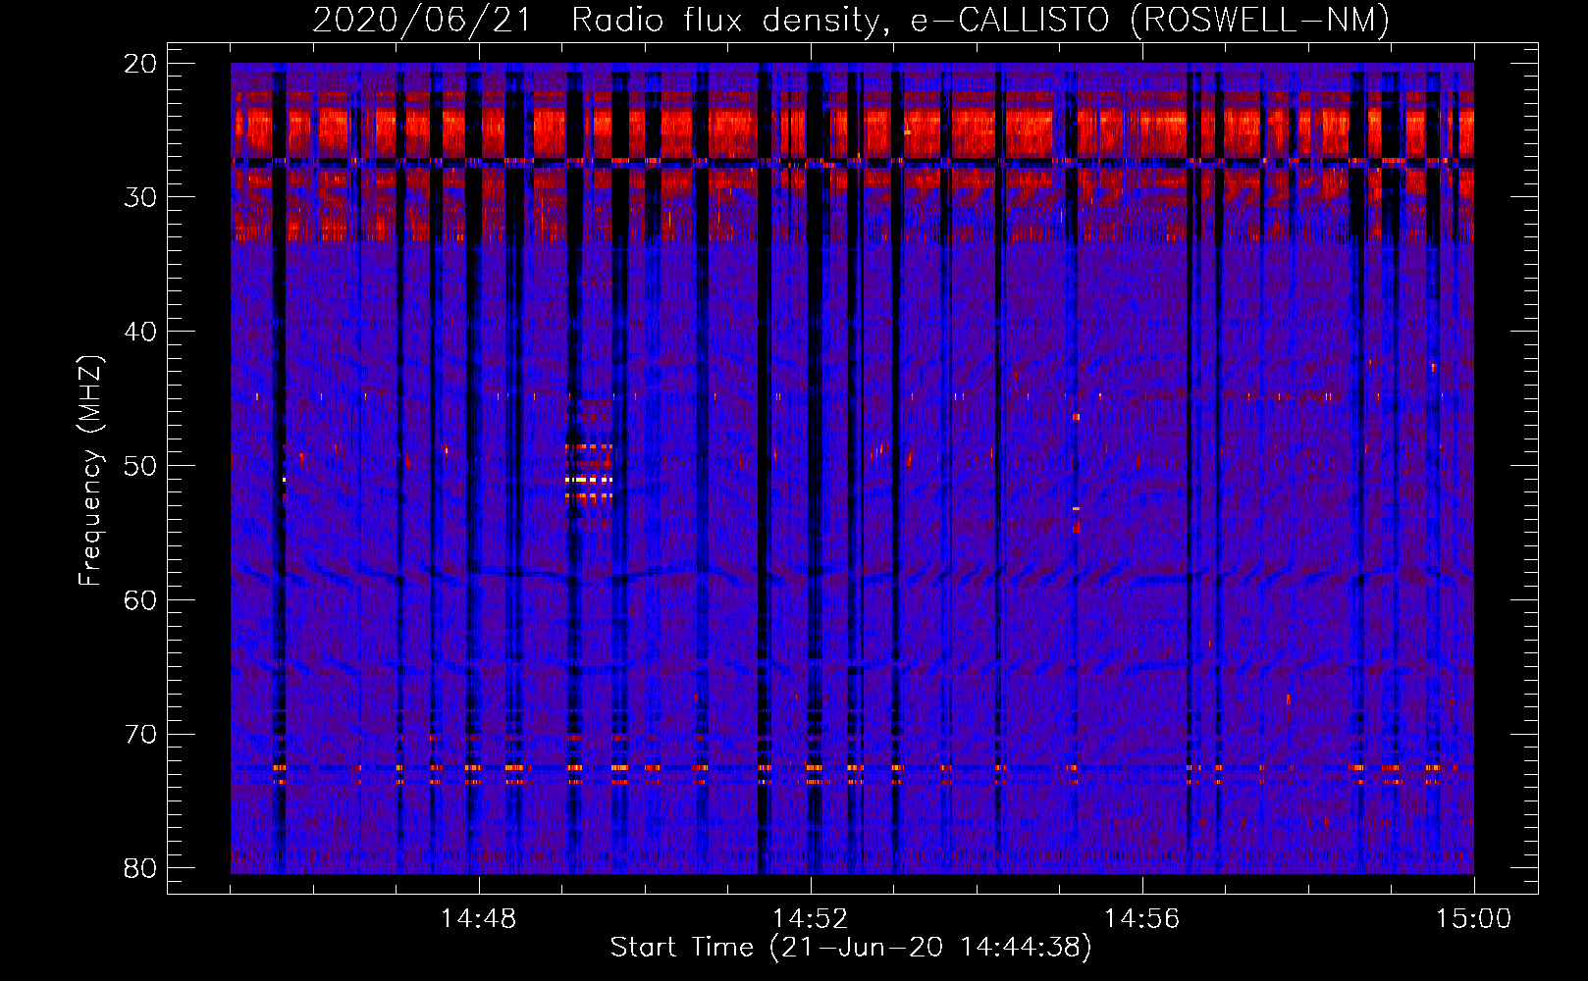Click the 50 frequency tick label
The width and height of the screenshot is (1588, 981).
tap(140, 466)
